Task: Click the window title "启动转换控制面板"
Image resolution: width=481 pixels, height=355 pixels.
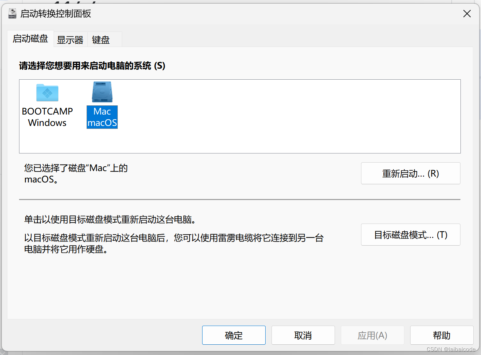Action: [56, 14]
